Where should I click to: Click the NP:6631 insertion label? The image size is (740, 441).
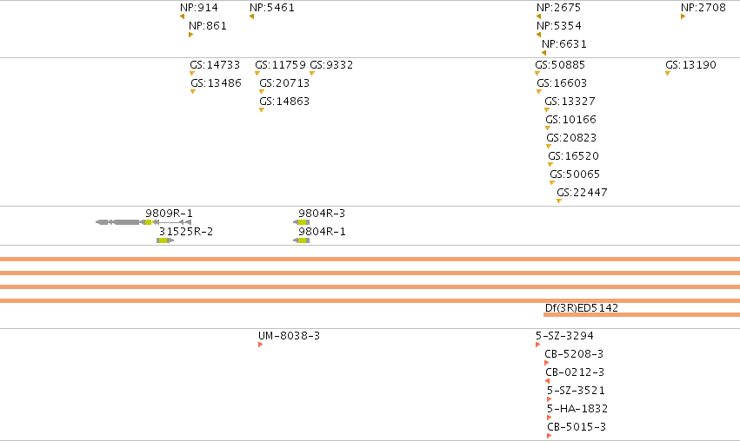pos(564,44)
